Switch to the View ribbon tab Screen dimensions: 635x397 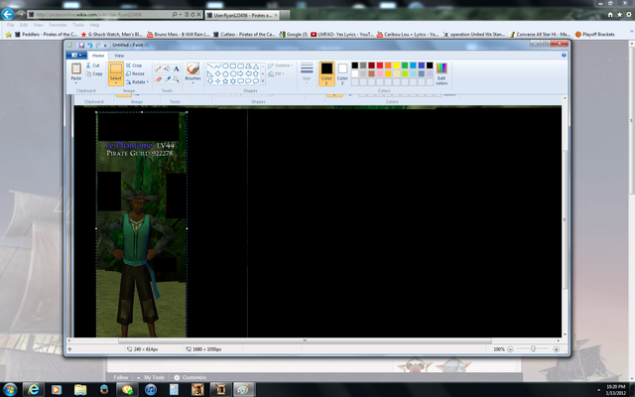[x=119, y=56]
